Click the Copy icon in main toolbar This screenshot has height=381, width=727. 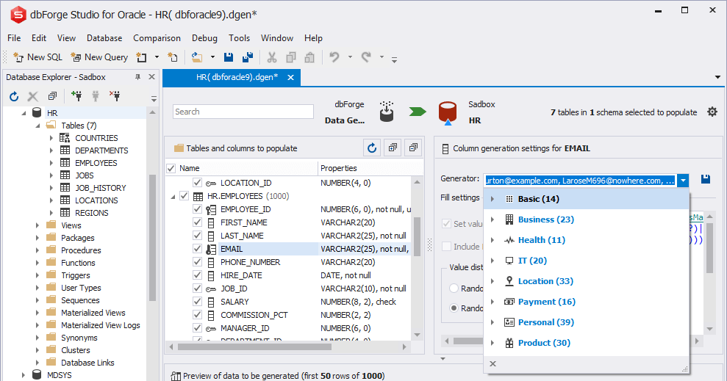coord(290,57)
